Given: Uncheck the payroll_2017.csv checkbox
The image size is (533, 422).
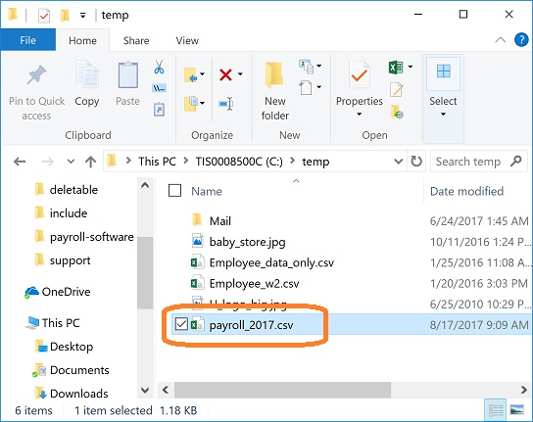Looking at the screenshot, I should (x=181, y=324).
